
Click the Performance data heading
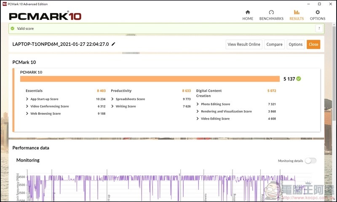coord(31,148)
